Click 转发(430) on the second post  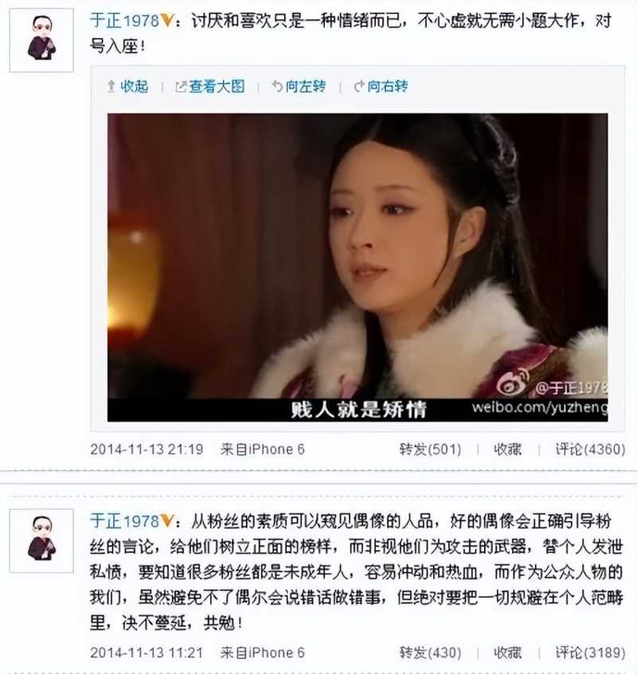(430, 652)
